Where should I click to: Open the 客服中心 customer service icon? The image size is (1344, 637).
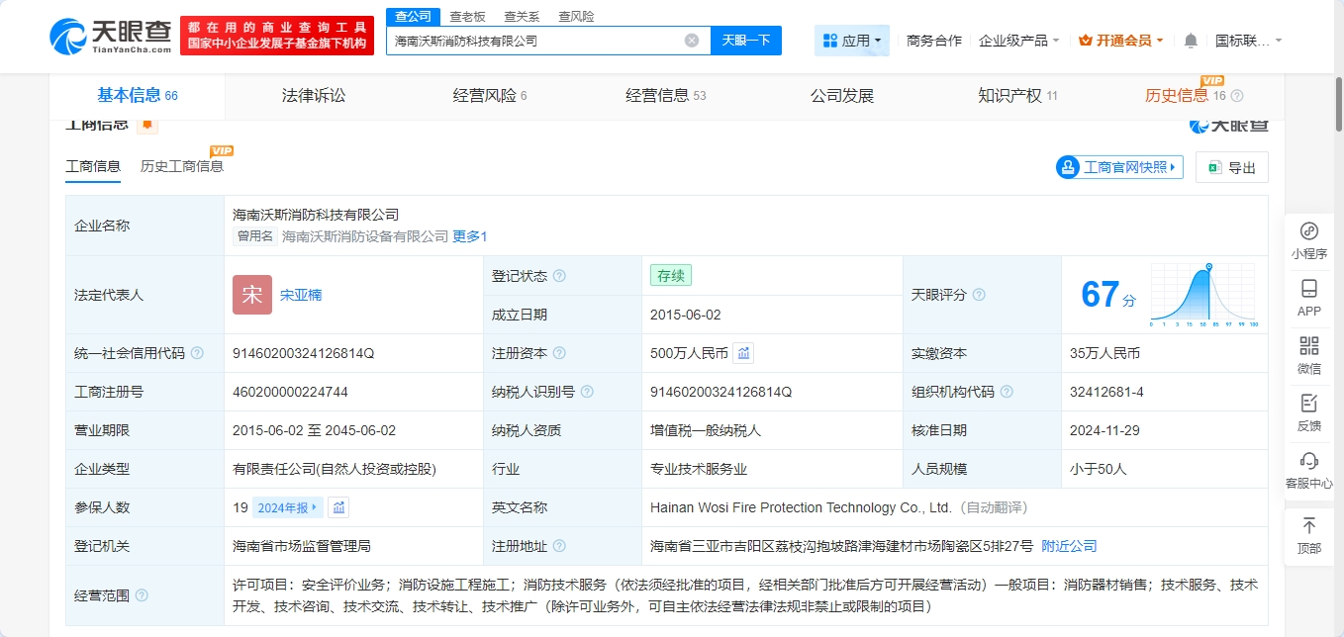tap(1308, 470)
